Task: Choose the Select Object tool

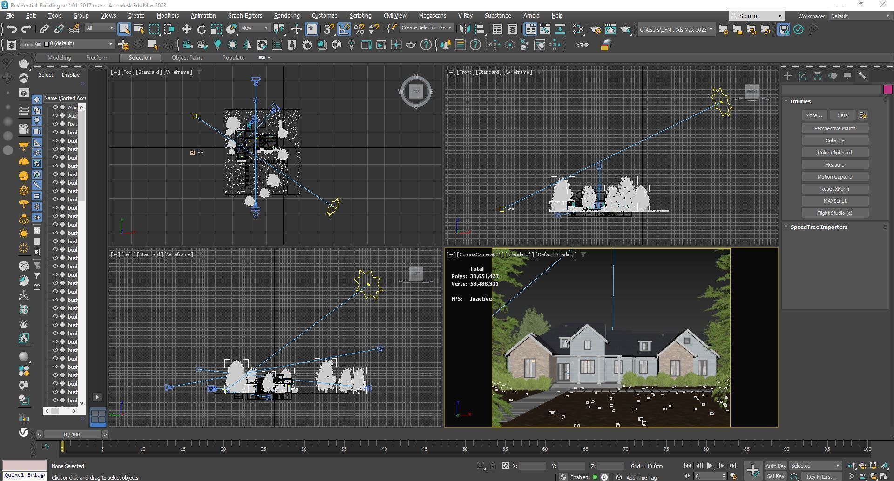Action: 124,29
